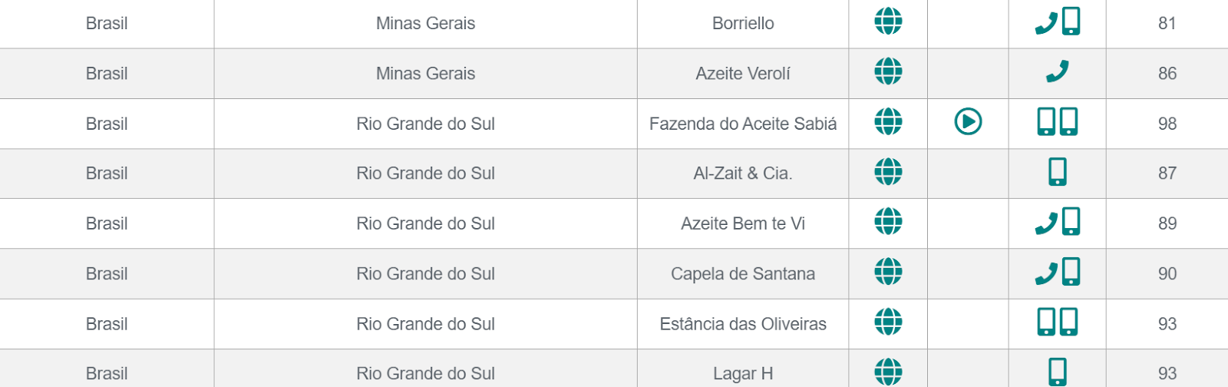1228x387 pixels.
Task: Click first mobile icon for Fazenda do Aceite Sabiá
Action: click(x=1046, y=121)
